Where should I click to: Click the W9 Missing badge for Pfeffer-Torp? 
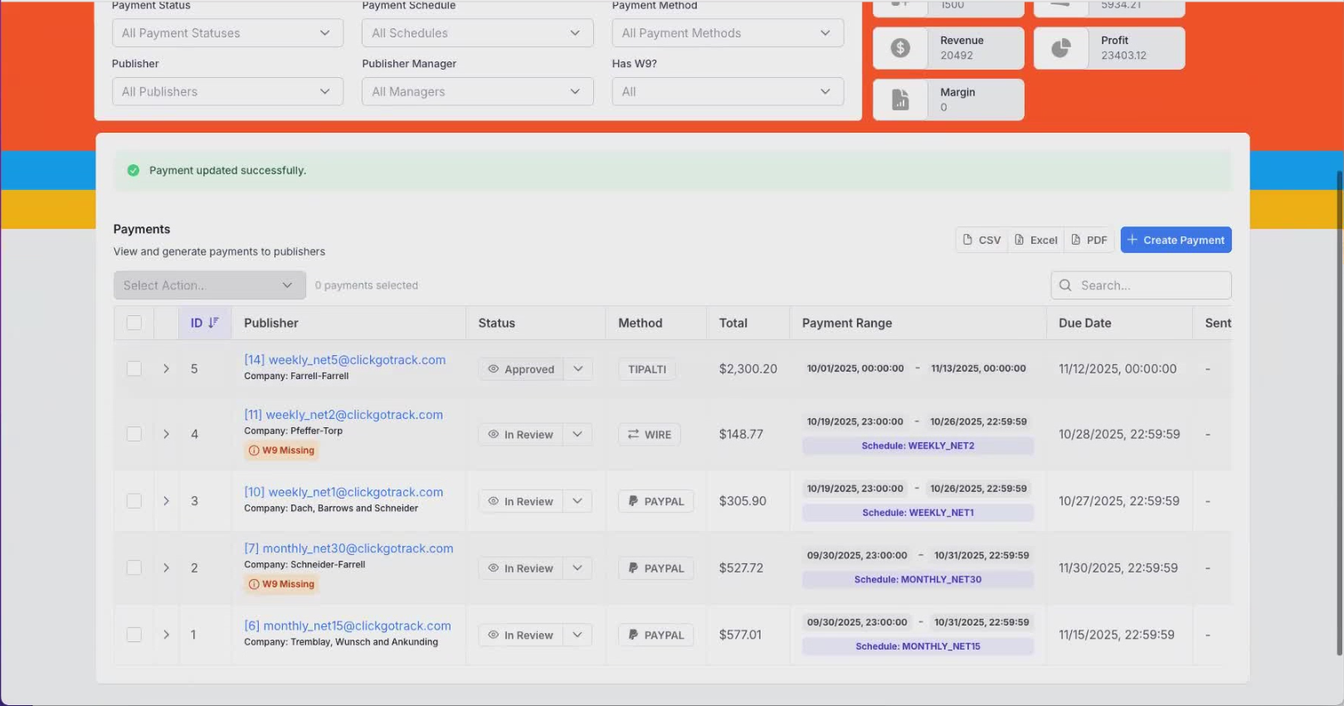coord(282,450)
